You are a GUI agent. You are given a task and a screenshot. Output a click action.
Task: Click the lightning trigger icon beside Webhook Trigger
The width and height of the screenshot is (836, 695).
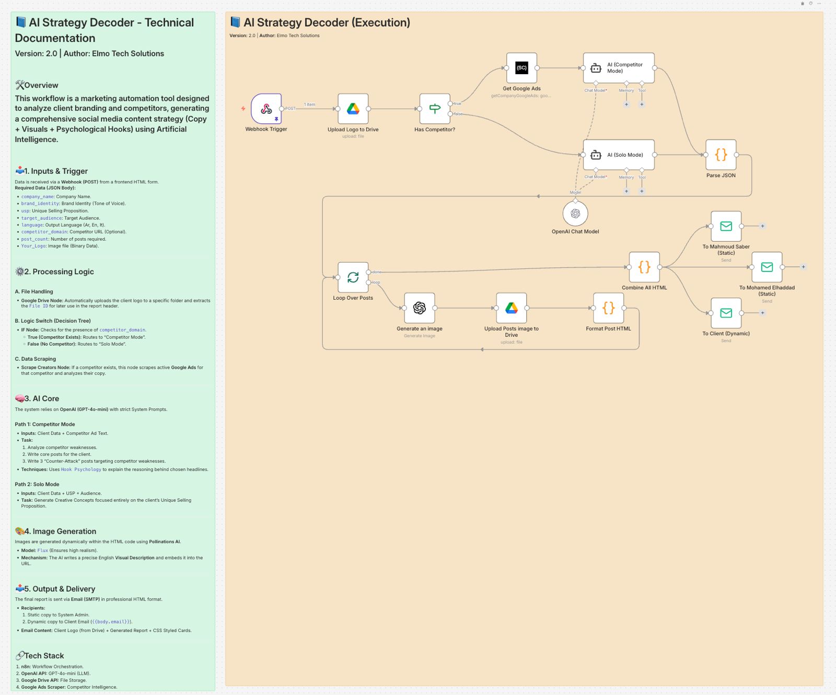click(243, 109)
